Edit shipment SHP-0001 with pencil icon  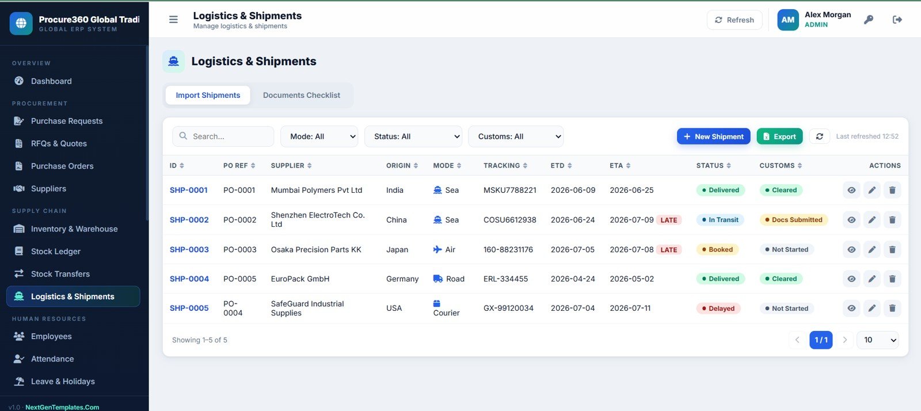click(x=872, y=190)
